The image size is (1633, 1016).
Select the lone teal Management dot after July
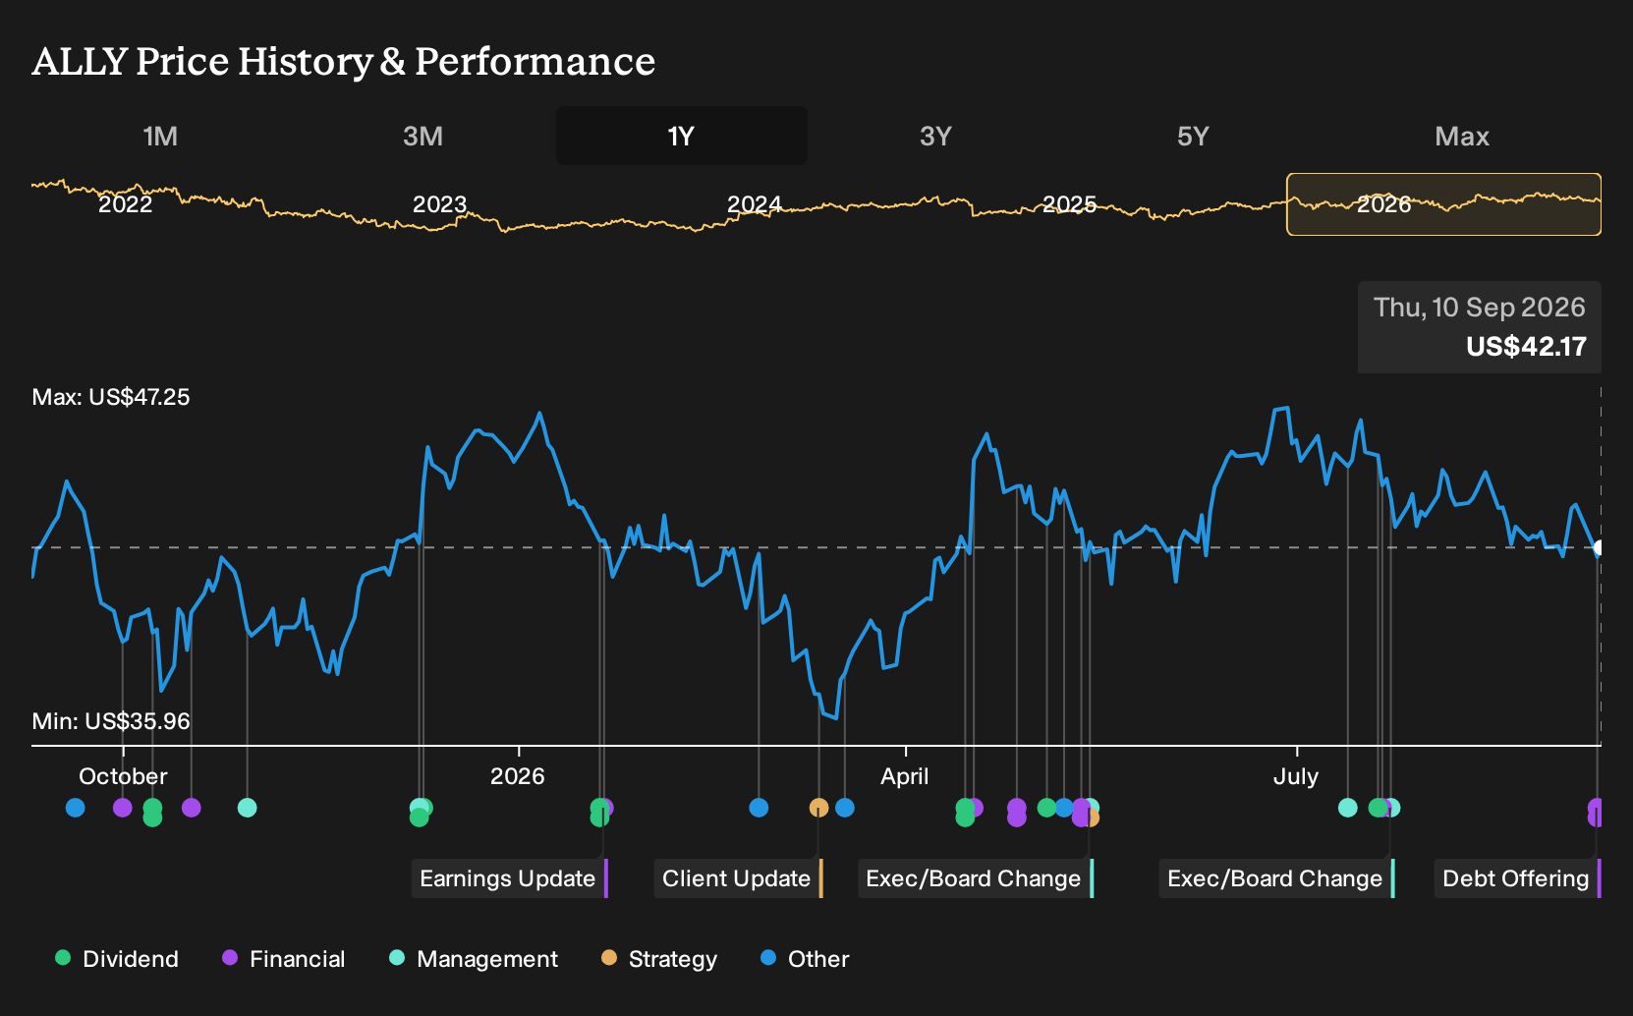point(1348,808)
